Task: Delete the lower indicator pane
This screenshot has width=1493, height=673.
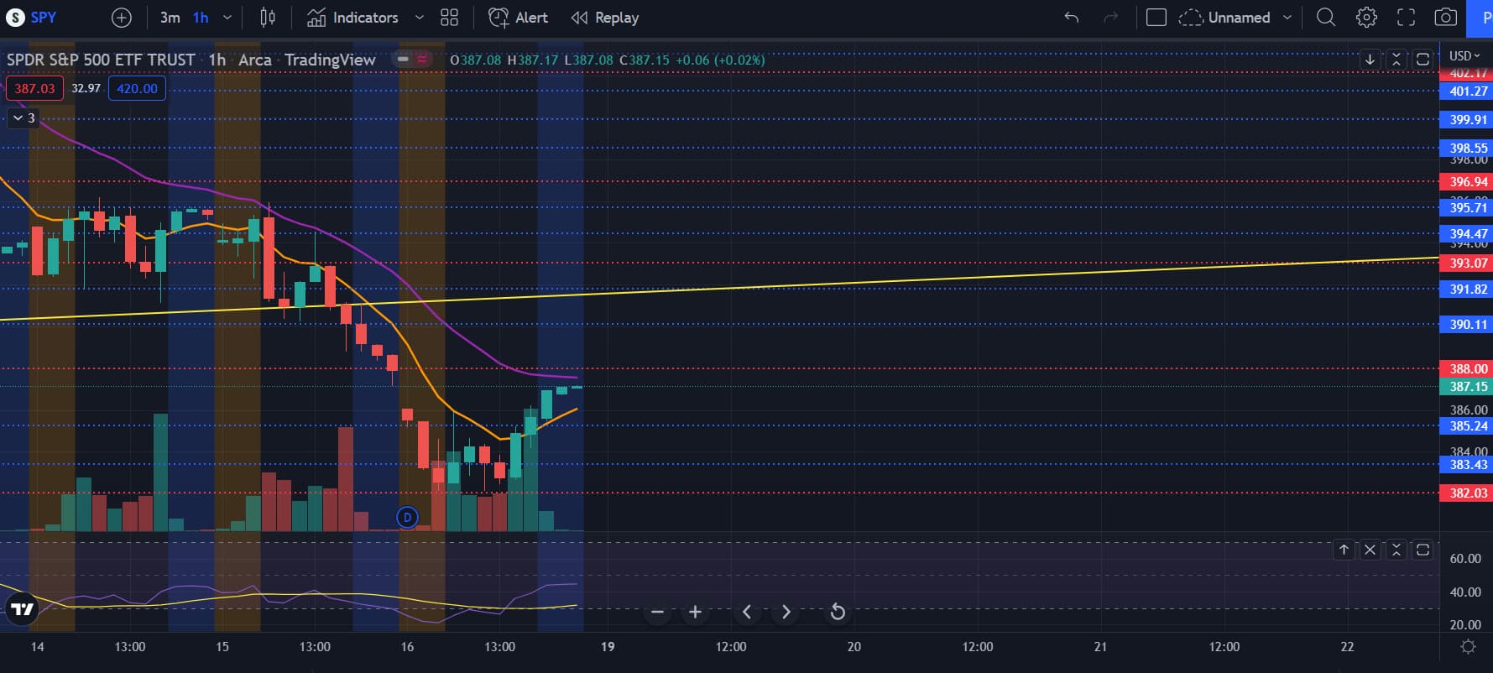Action: [1370, 550]
